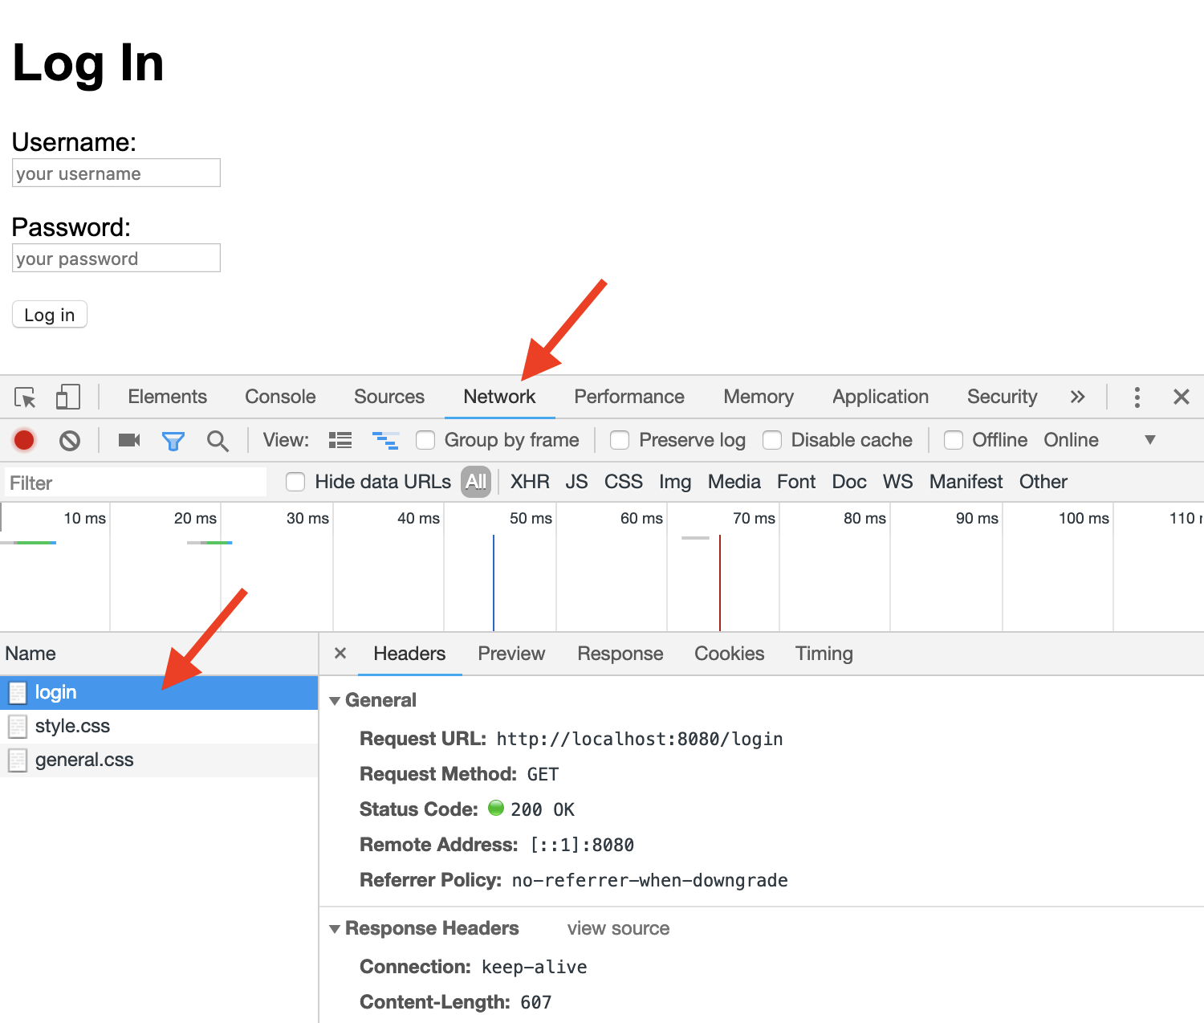Filter requests by Doc

coord(849,482)
